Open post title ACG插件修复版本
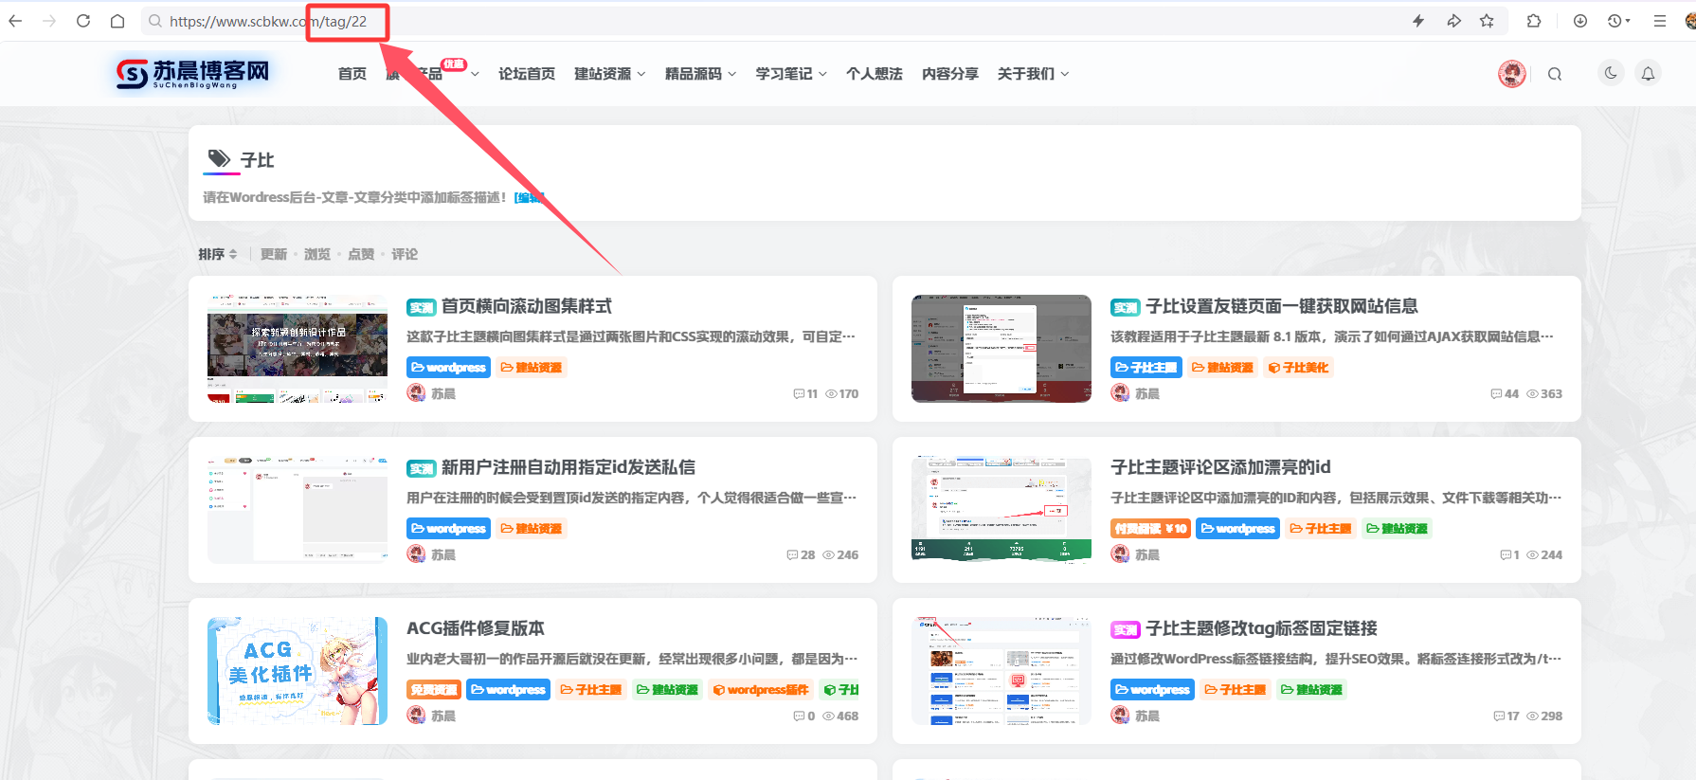Image resolution: width=1696 pixels, height=780 pixels. pos(476,628)
